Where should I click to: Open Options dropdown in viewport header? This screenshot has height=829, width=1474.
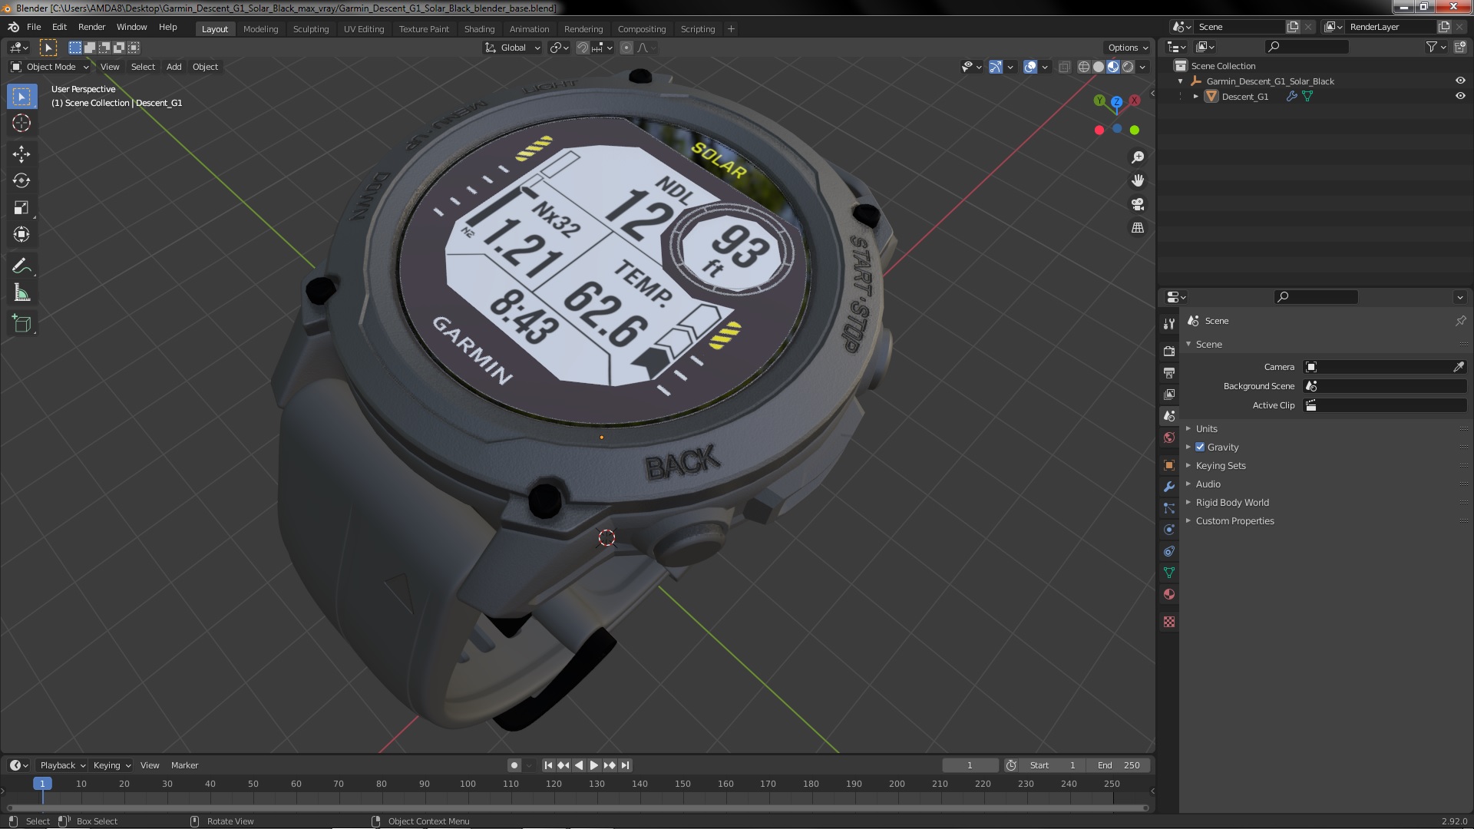tap(1128, 48)
